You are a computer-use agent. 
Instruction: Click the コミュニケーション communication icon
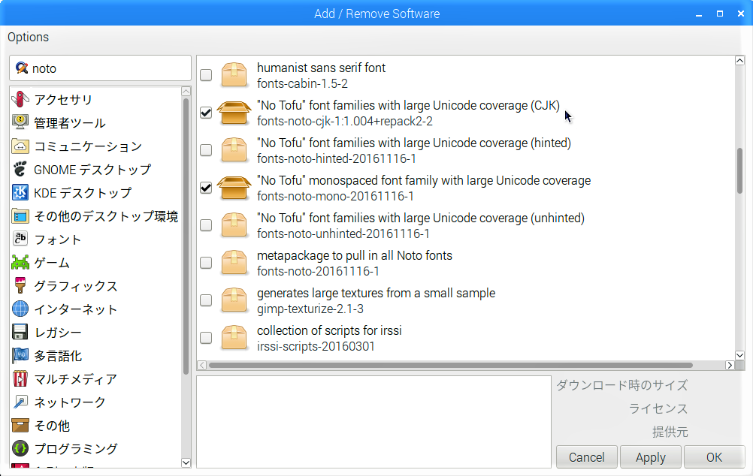coord(20,146)
